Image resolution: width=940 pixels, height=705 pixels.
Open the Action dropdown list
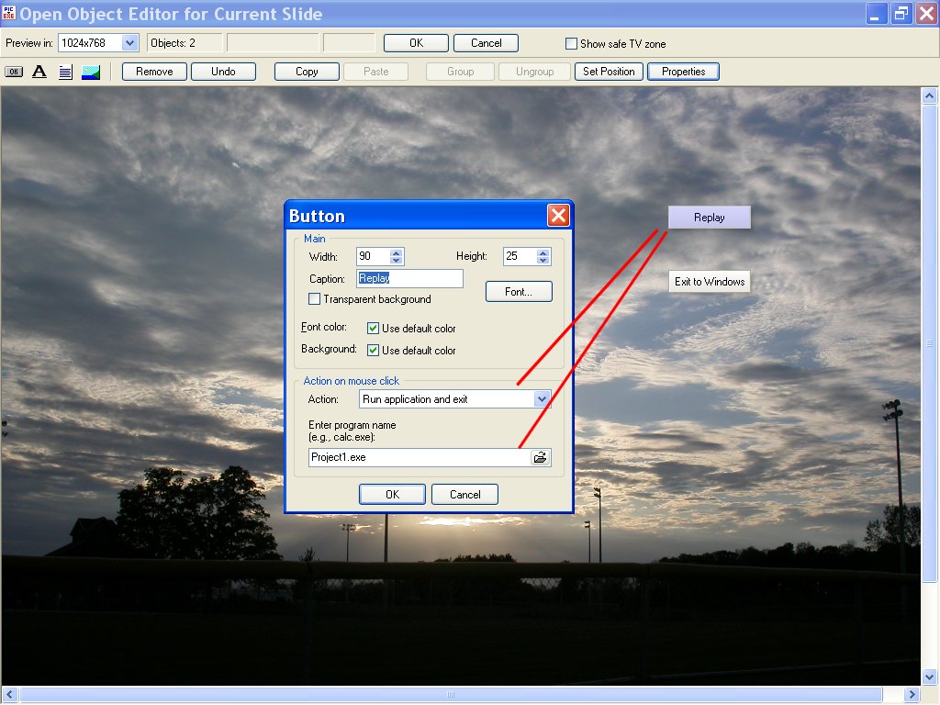542,399
